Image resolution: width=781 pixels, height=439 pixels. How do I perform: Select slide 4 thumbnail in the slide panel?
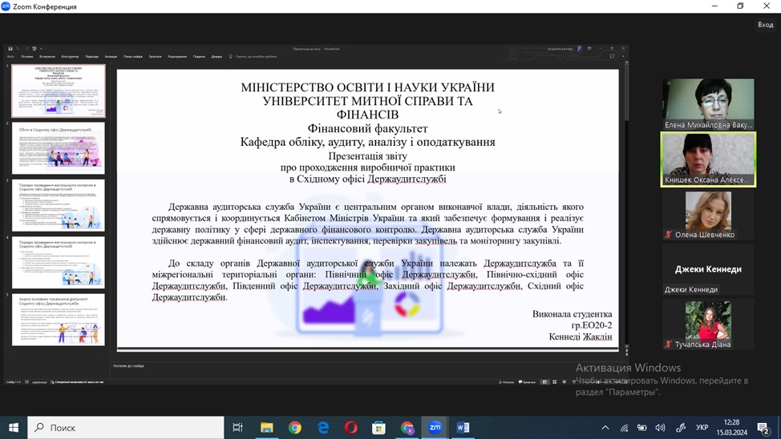pyautogui.click(x=59, y=263)
